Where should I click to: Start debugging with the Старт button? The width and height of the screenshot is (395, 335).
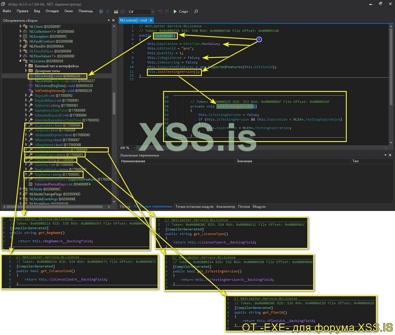pyautogui.click(x=181, y=12)
